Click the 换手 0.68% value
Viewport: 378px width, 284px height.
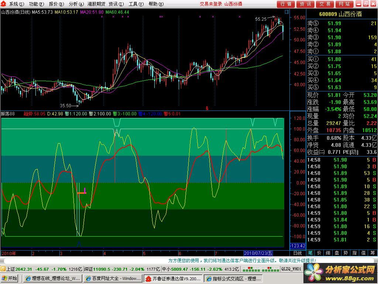(334, 138)
